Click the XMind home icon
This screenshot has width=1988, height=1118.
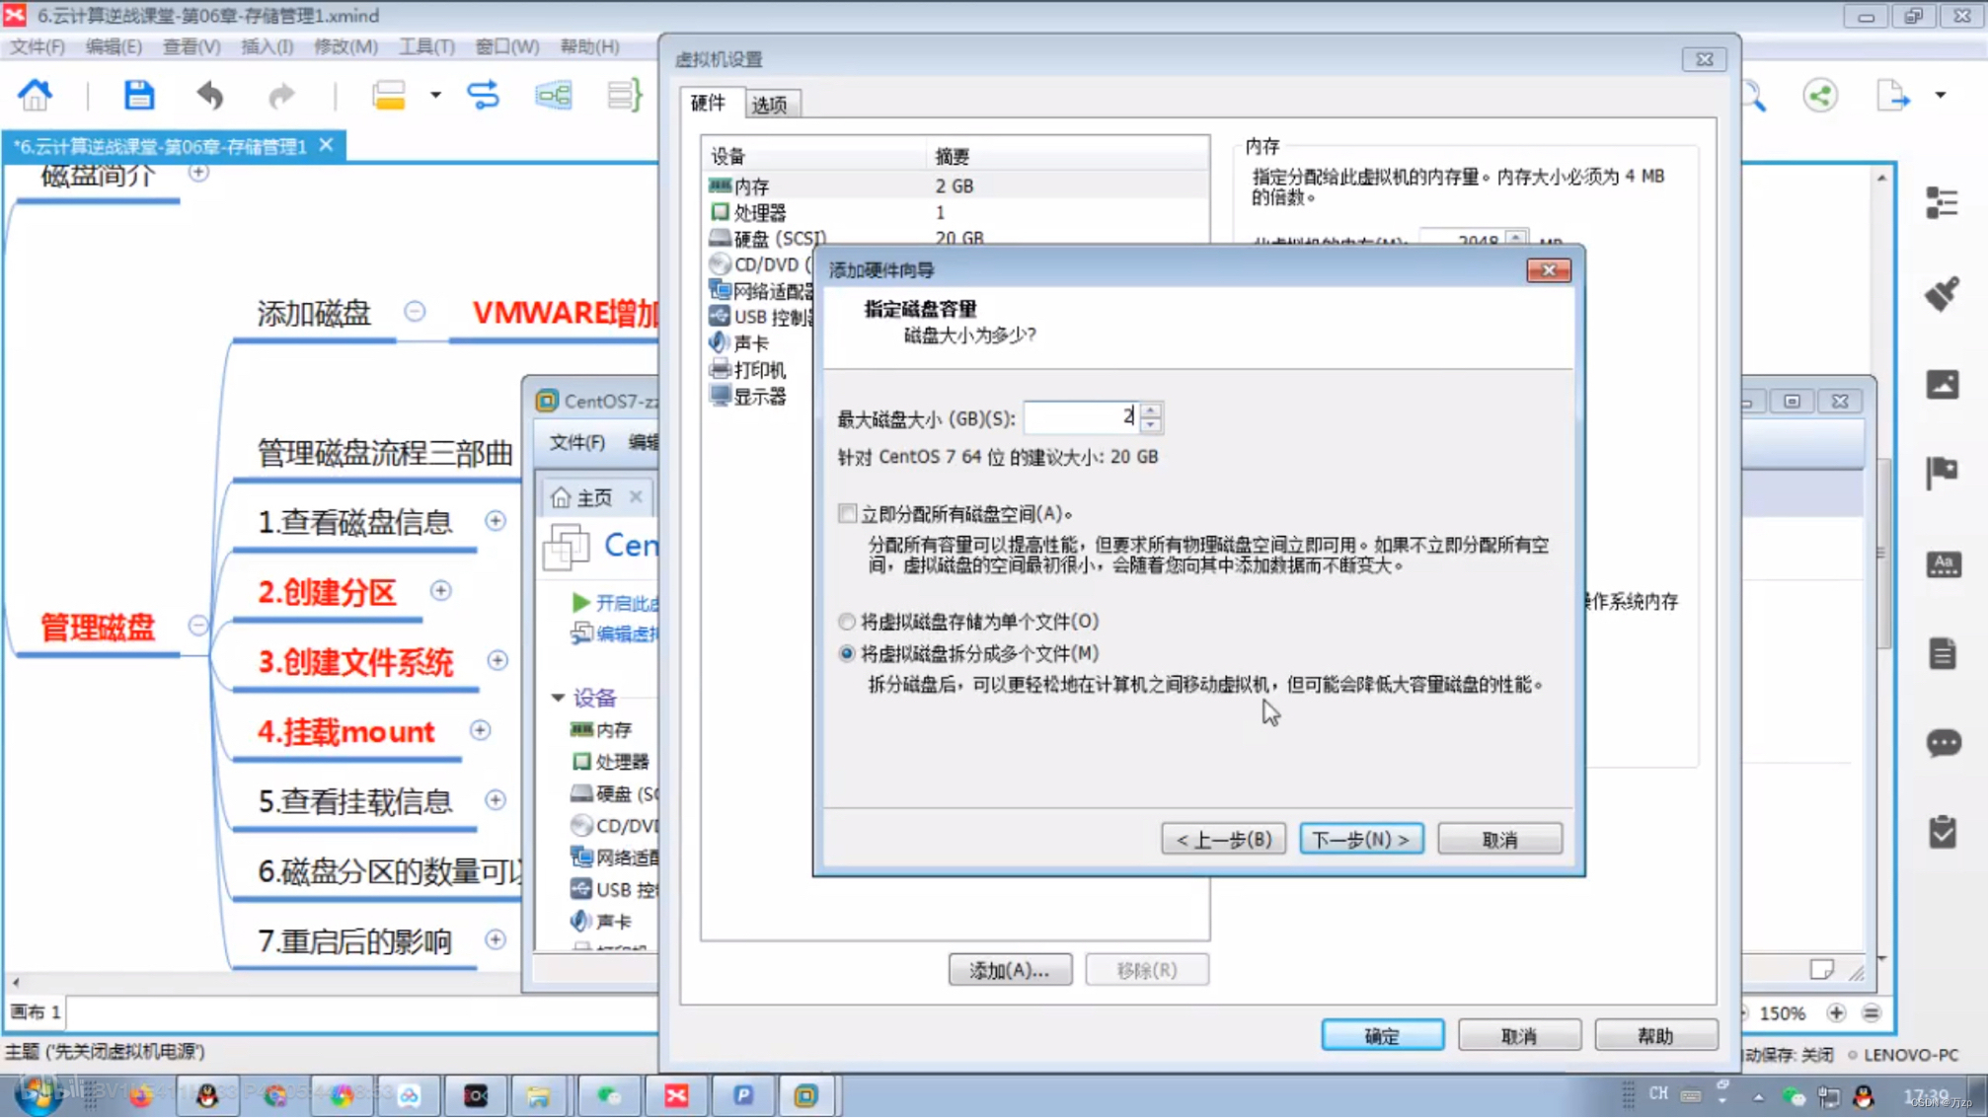tap(35, 96)
